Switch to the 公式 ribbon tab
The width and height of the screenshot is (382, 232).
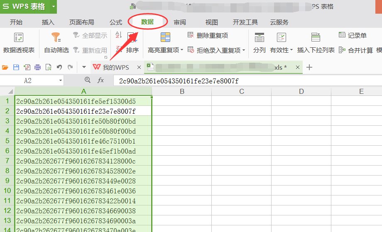point(116,22)
